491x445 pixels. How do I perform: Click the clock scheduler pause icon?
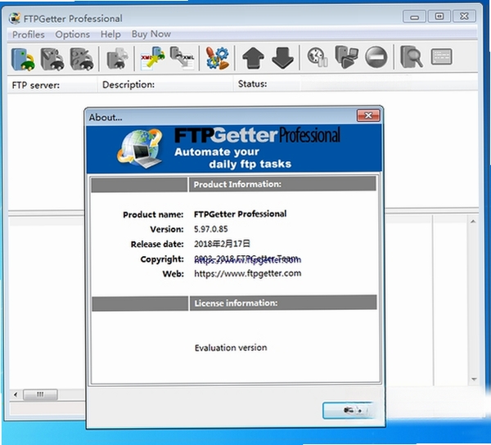pos(318,57)
